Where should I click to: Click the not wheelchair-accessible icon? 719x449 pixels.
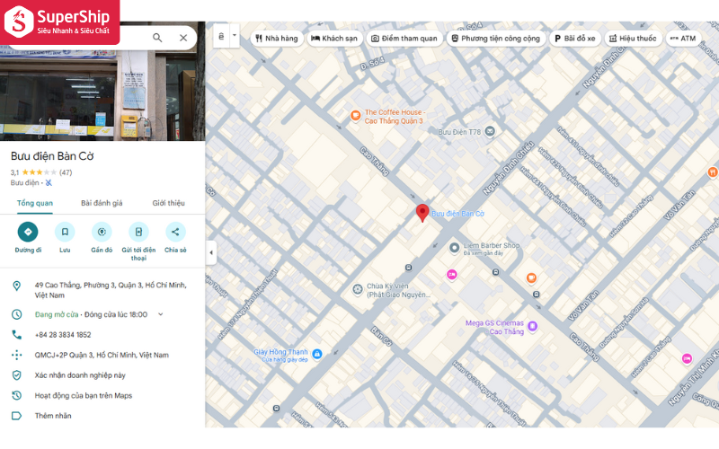[x=49, y=183]
